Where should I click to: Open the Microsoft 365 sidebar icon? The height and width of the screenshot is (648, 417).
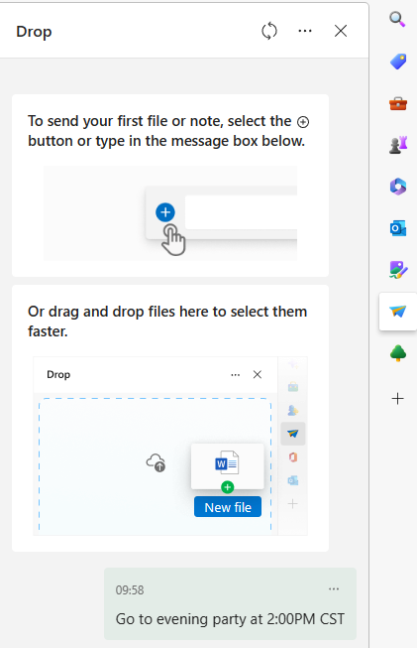[x=398, y=187]
